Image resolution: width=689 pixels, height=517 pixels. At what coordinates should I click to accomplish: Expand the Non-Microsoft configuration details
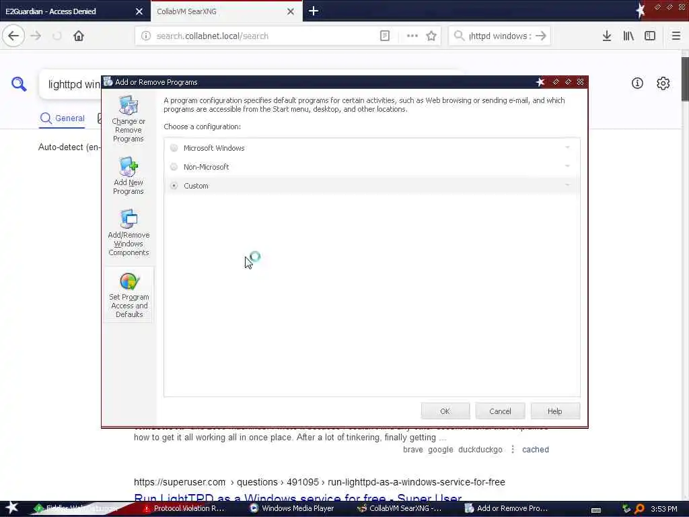(567, 167)
